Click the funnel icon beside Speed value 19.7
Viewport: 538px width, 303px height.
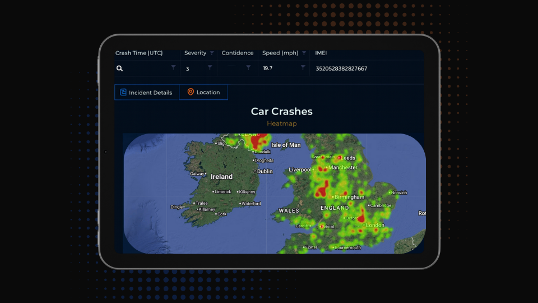point(303,68)
